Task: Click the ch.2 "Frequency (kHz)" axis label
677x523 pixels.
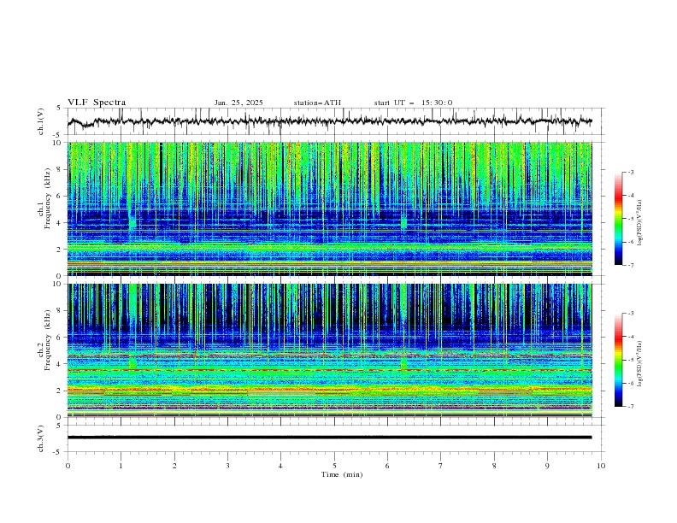Action: pos(47,338)
